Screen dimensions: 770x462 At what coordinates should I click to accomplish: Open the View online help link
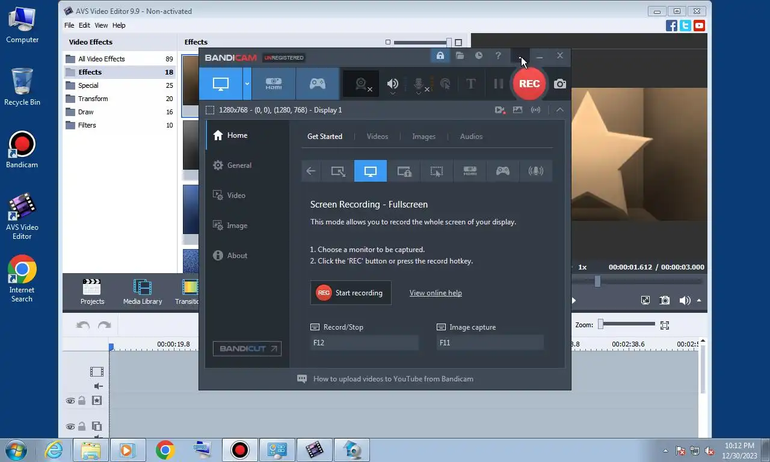pyautogui.click(x=436, y=293)
